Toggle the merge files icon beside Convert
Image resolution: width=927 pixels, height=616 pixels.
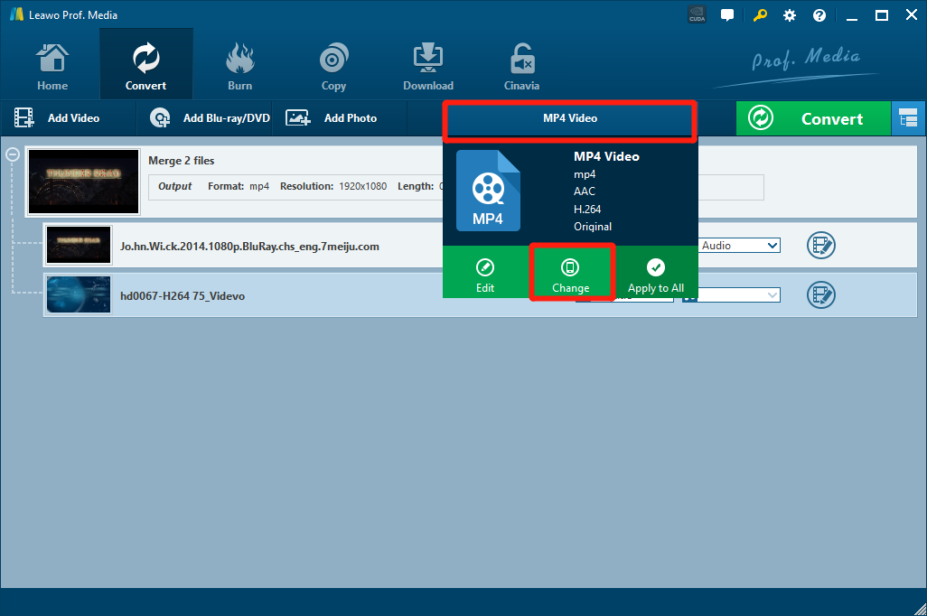coord(907,119)
